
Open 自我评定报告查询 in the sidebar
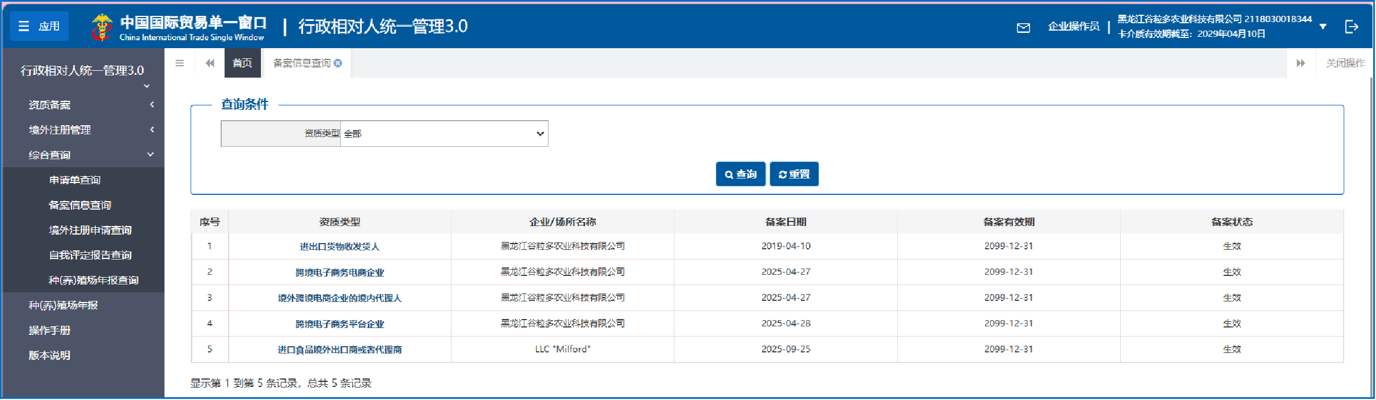tap(90, 255)
